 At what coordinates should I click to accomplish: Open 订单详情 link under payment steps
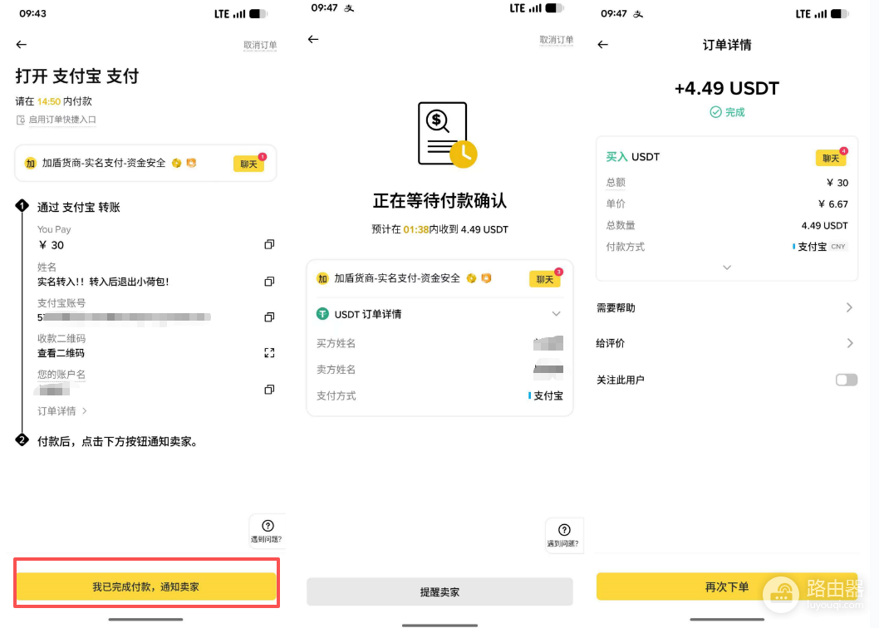pyautogui.click(x=61, y=411)
